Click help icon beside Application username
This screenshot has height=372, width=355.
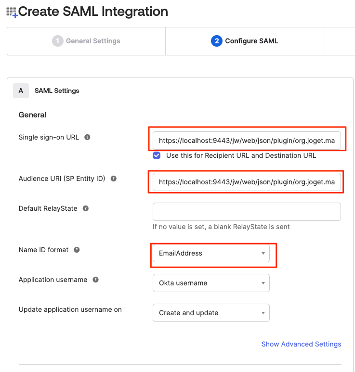pos(95,280)
